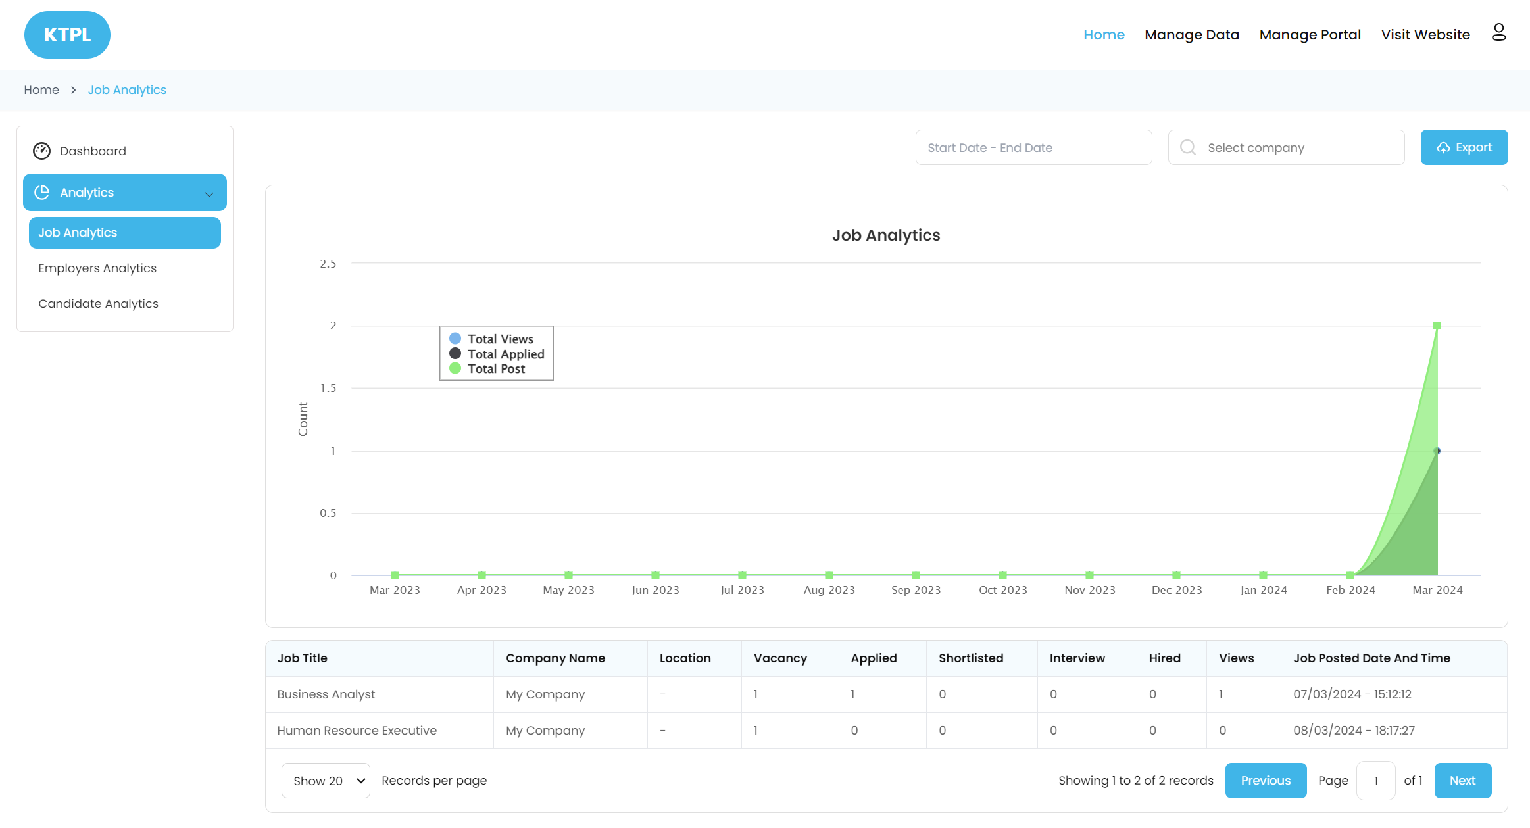
Task: Click the breadcrumb separator arrow icon
Action: click(74, 90)
